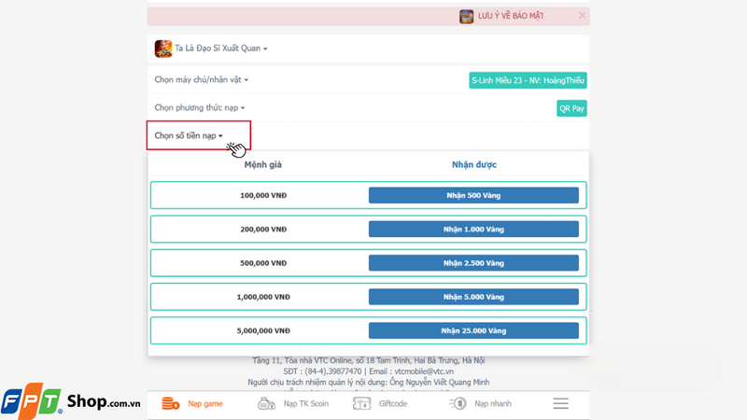The height and width of the screenshot is (420, 747).
Task: Switch to Nạp game tab
Action: [x=204, y=404]
